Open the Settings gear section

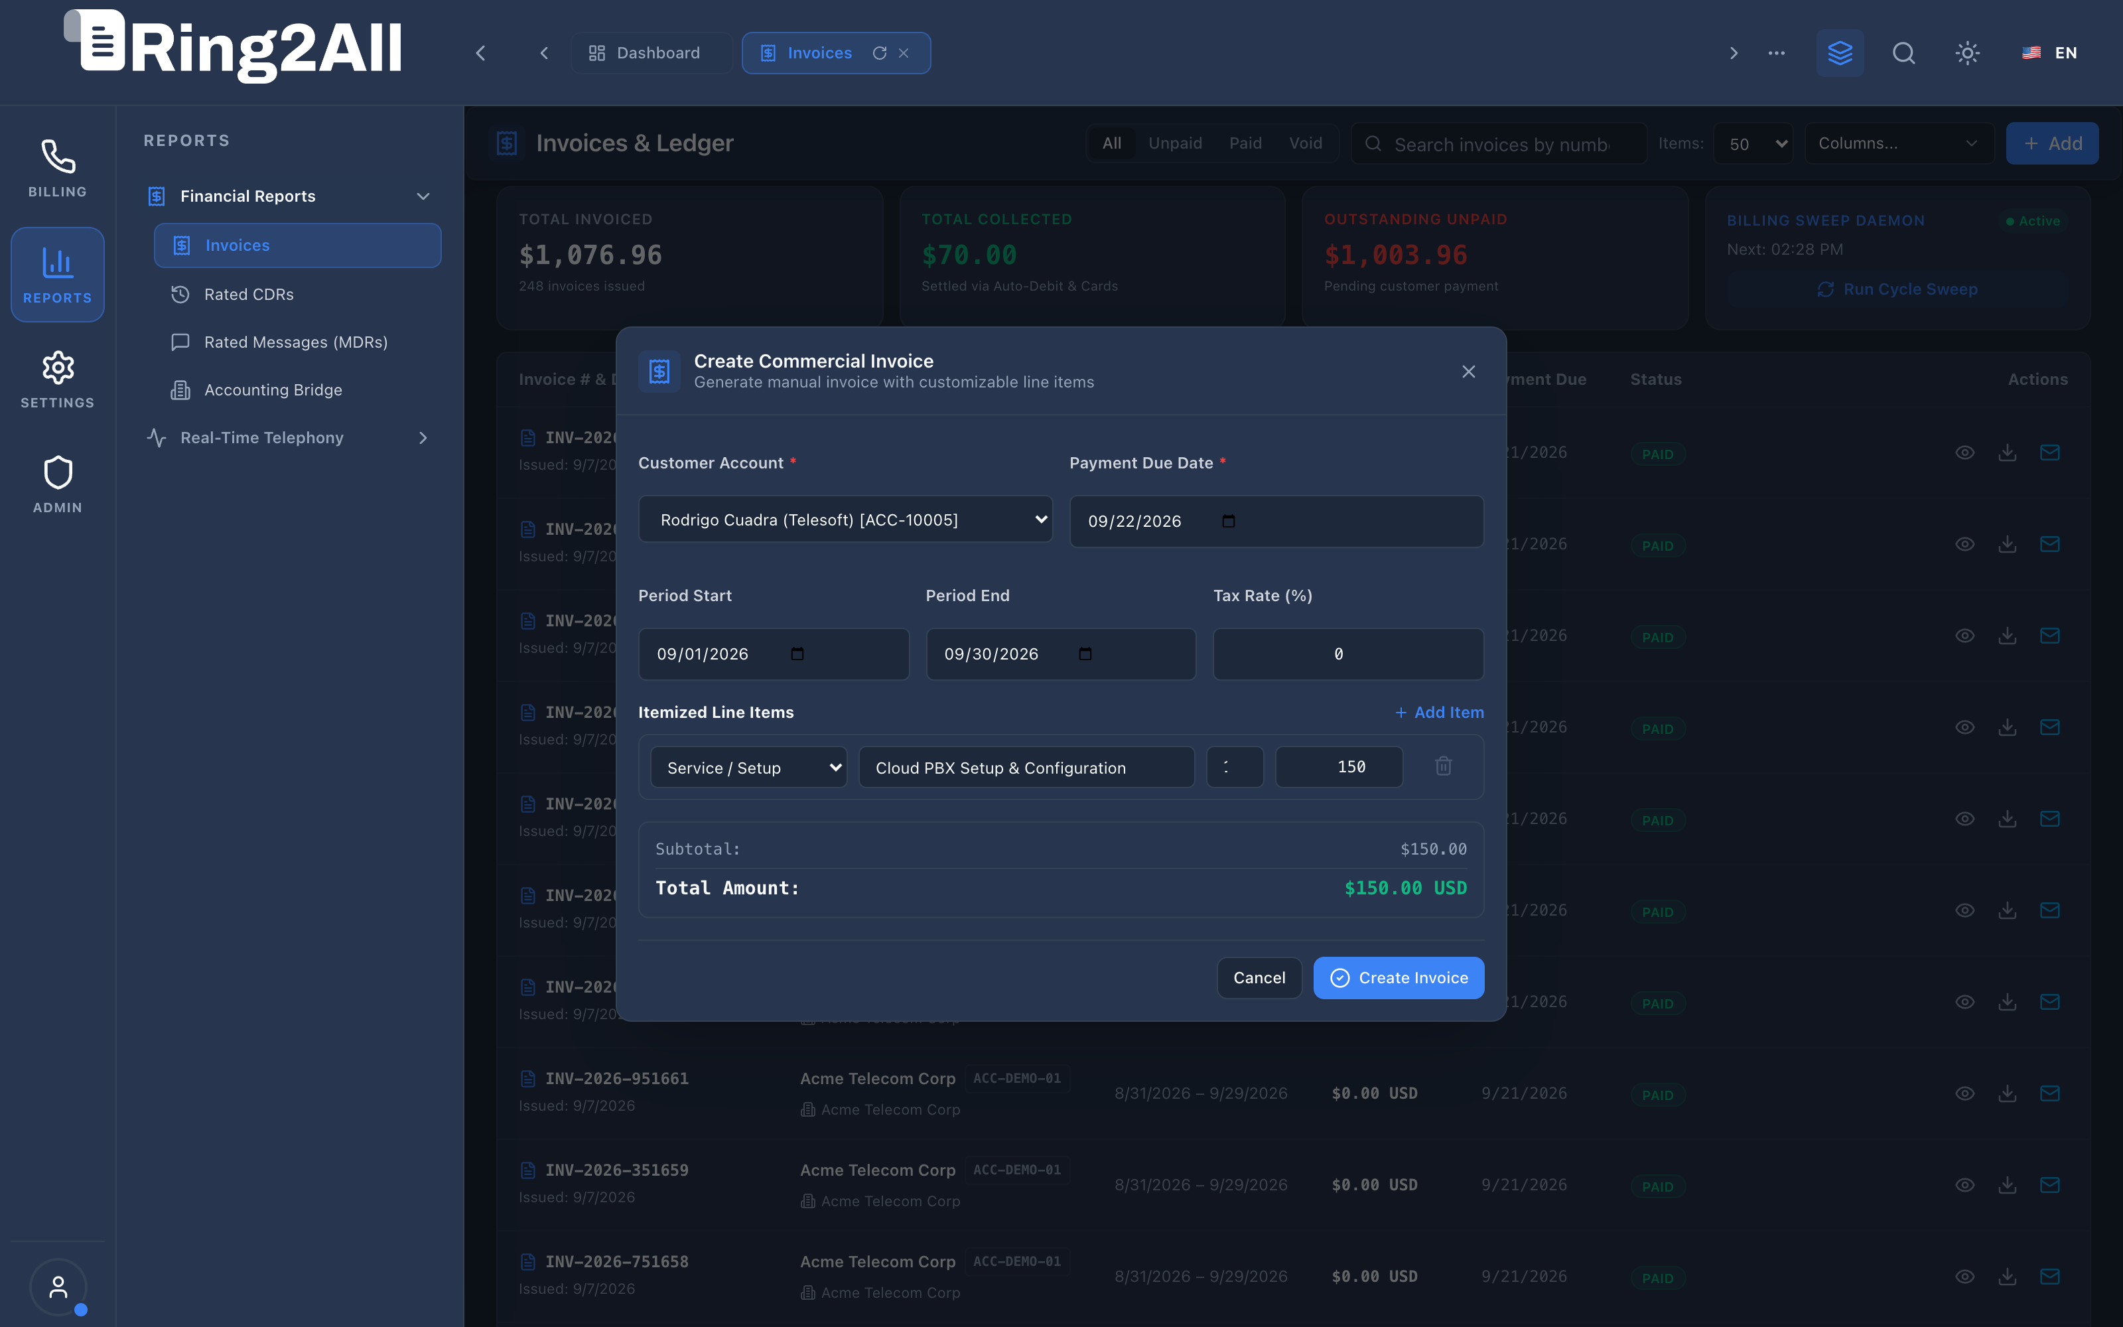point(57,379)
